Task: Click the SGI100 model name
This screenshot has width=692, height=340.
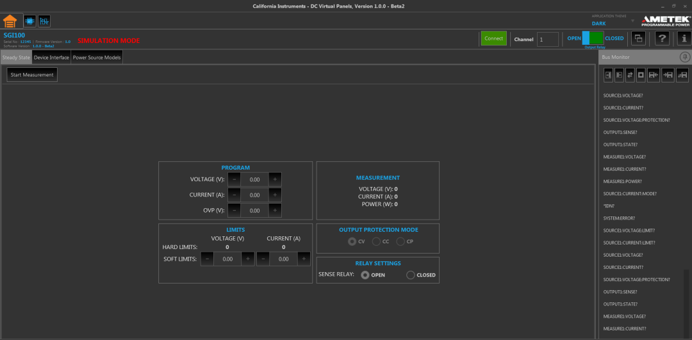Action: (x=14, y=35)
